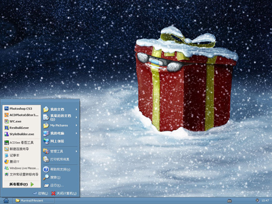This screenshot has height=204, width=272.
Task: Expand 所有程序 with the green arrow
Action: tap(32, 184)
